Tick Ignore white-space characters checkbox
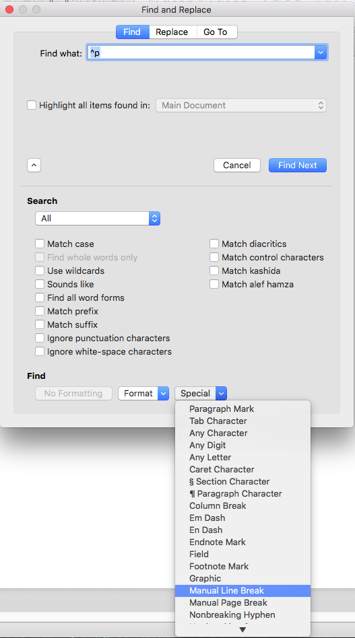 [x=40, y=351]
